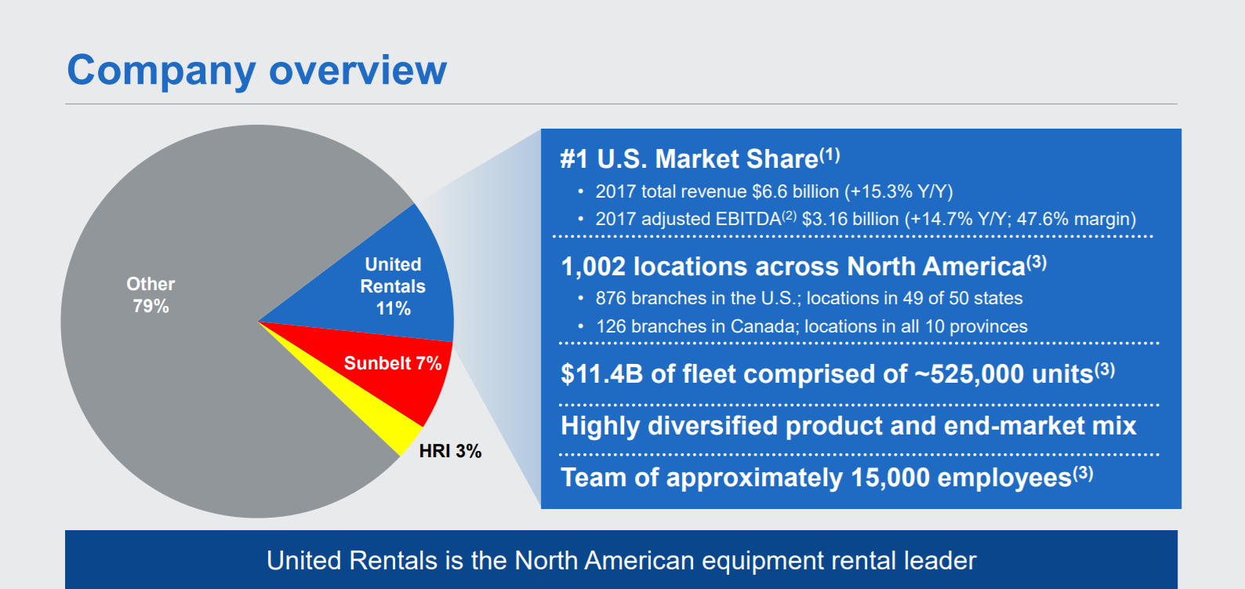
Task: Click the 'United Rentals is the North American' banner text
Action: [x=621, y=561]
